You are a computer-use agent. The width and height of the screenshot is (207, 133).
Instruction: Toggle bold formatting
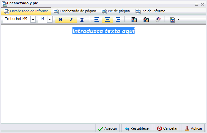(x=60, y=20)
